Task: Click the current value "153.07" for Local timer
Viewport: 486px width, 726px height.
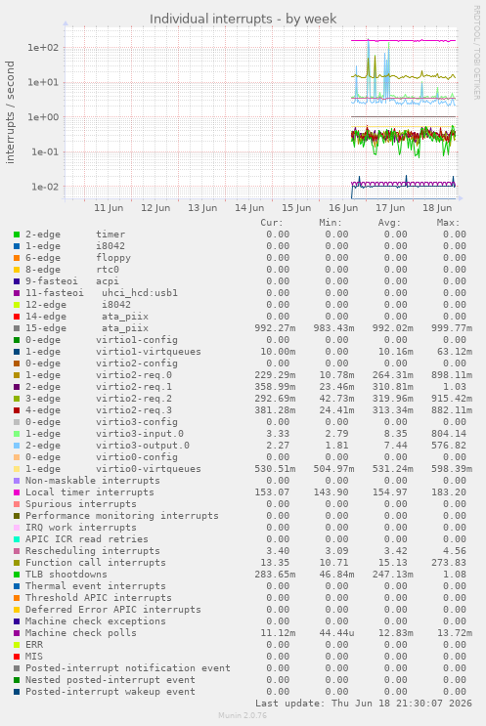Action: [x=272, y=492]
